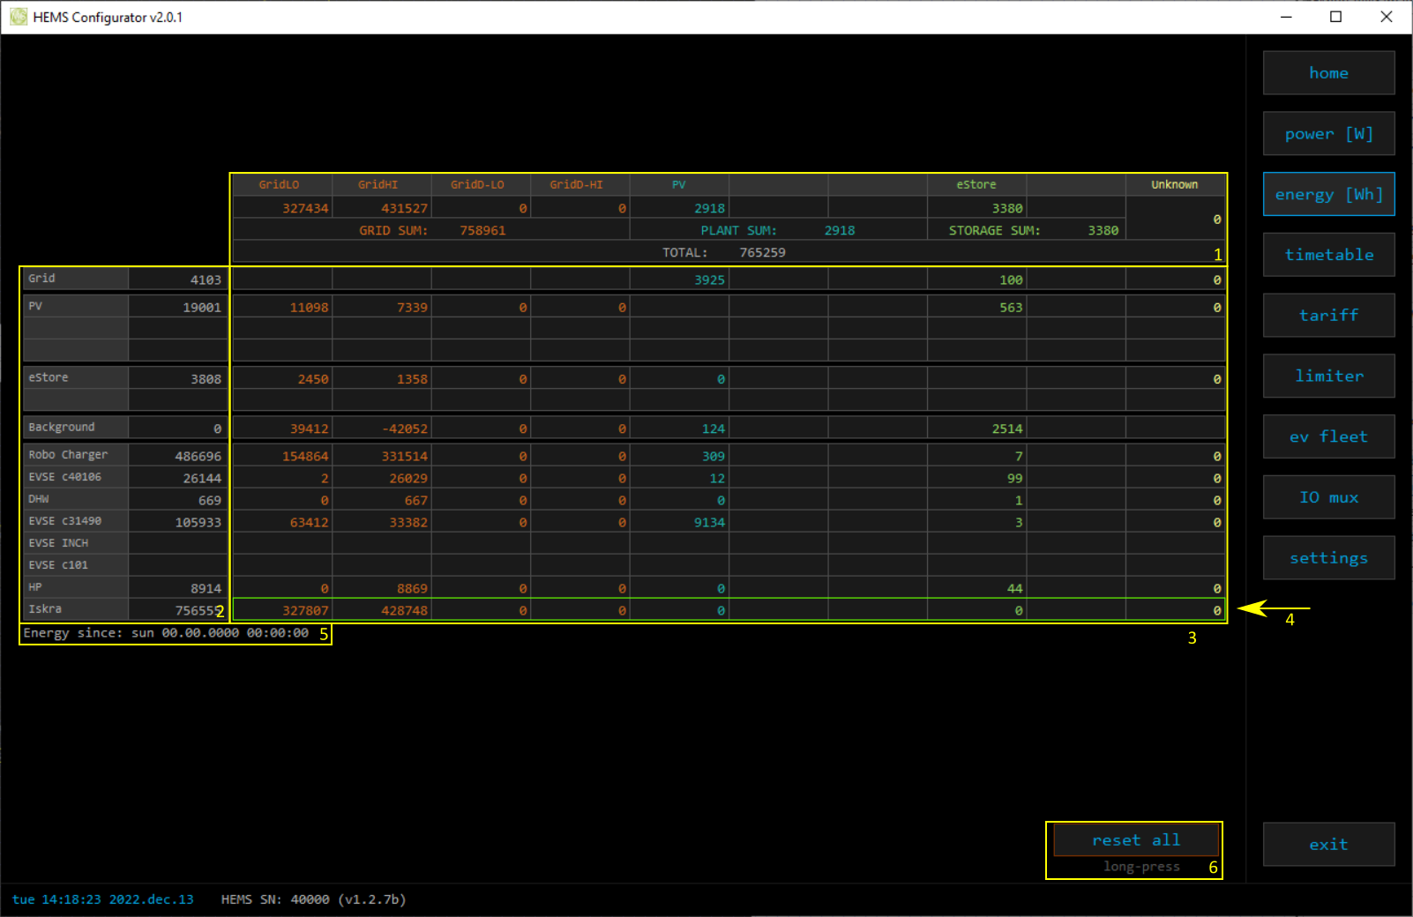Click the Iskra row label
1413x917 pixels.
pyautogui.click(x=46, y=609)
